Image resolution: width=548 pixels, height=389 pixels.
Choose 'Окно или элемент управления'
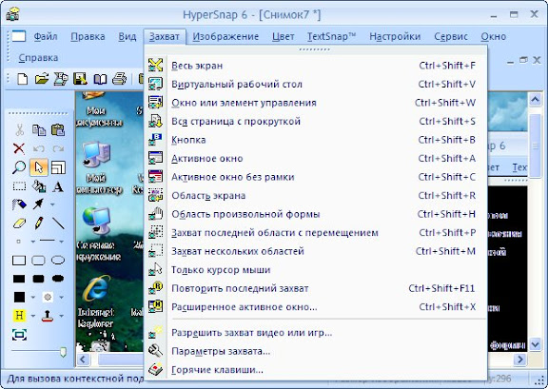pyautogui.click(x=315, y=103)
